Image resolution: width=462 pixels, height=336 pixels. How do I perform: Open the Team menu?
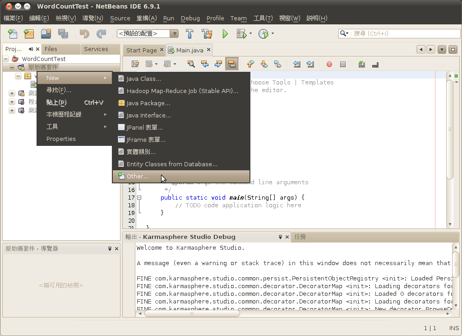pyautogui.click(x=238, y=18)
